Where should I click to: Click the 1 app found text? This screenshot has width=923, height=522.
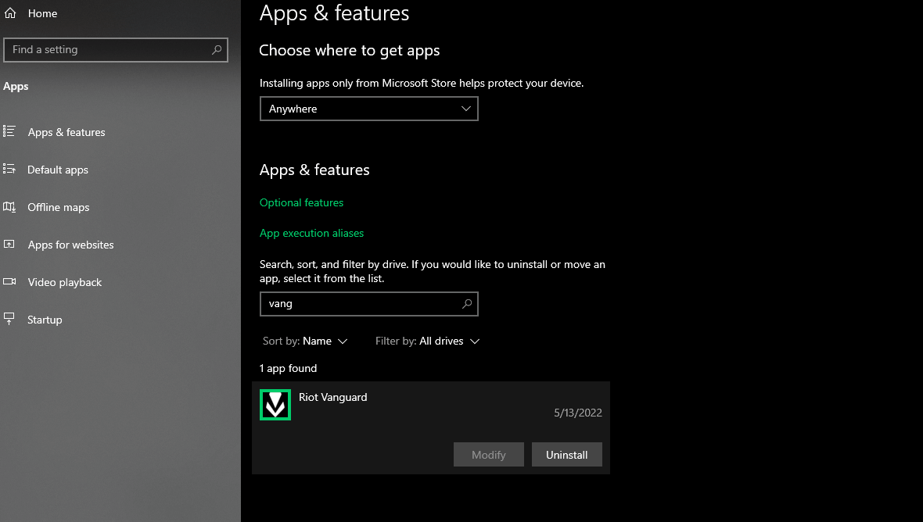click(289, 369)
